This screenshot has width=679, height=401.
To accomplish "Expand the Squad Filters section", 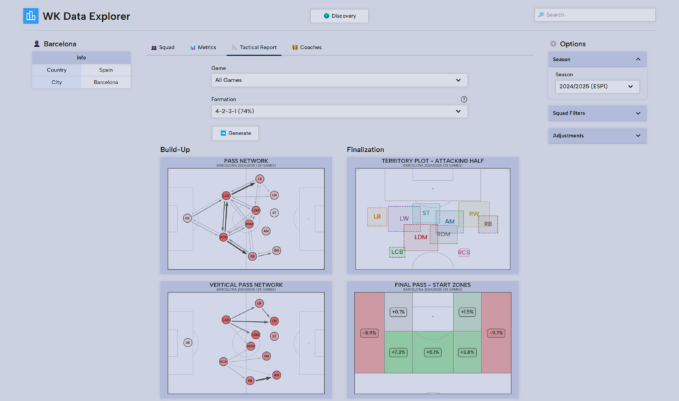I will (x=638, y=113).
